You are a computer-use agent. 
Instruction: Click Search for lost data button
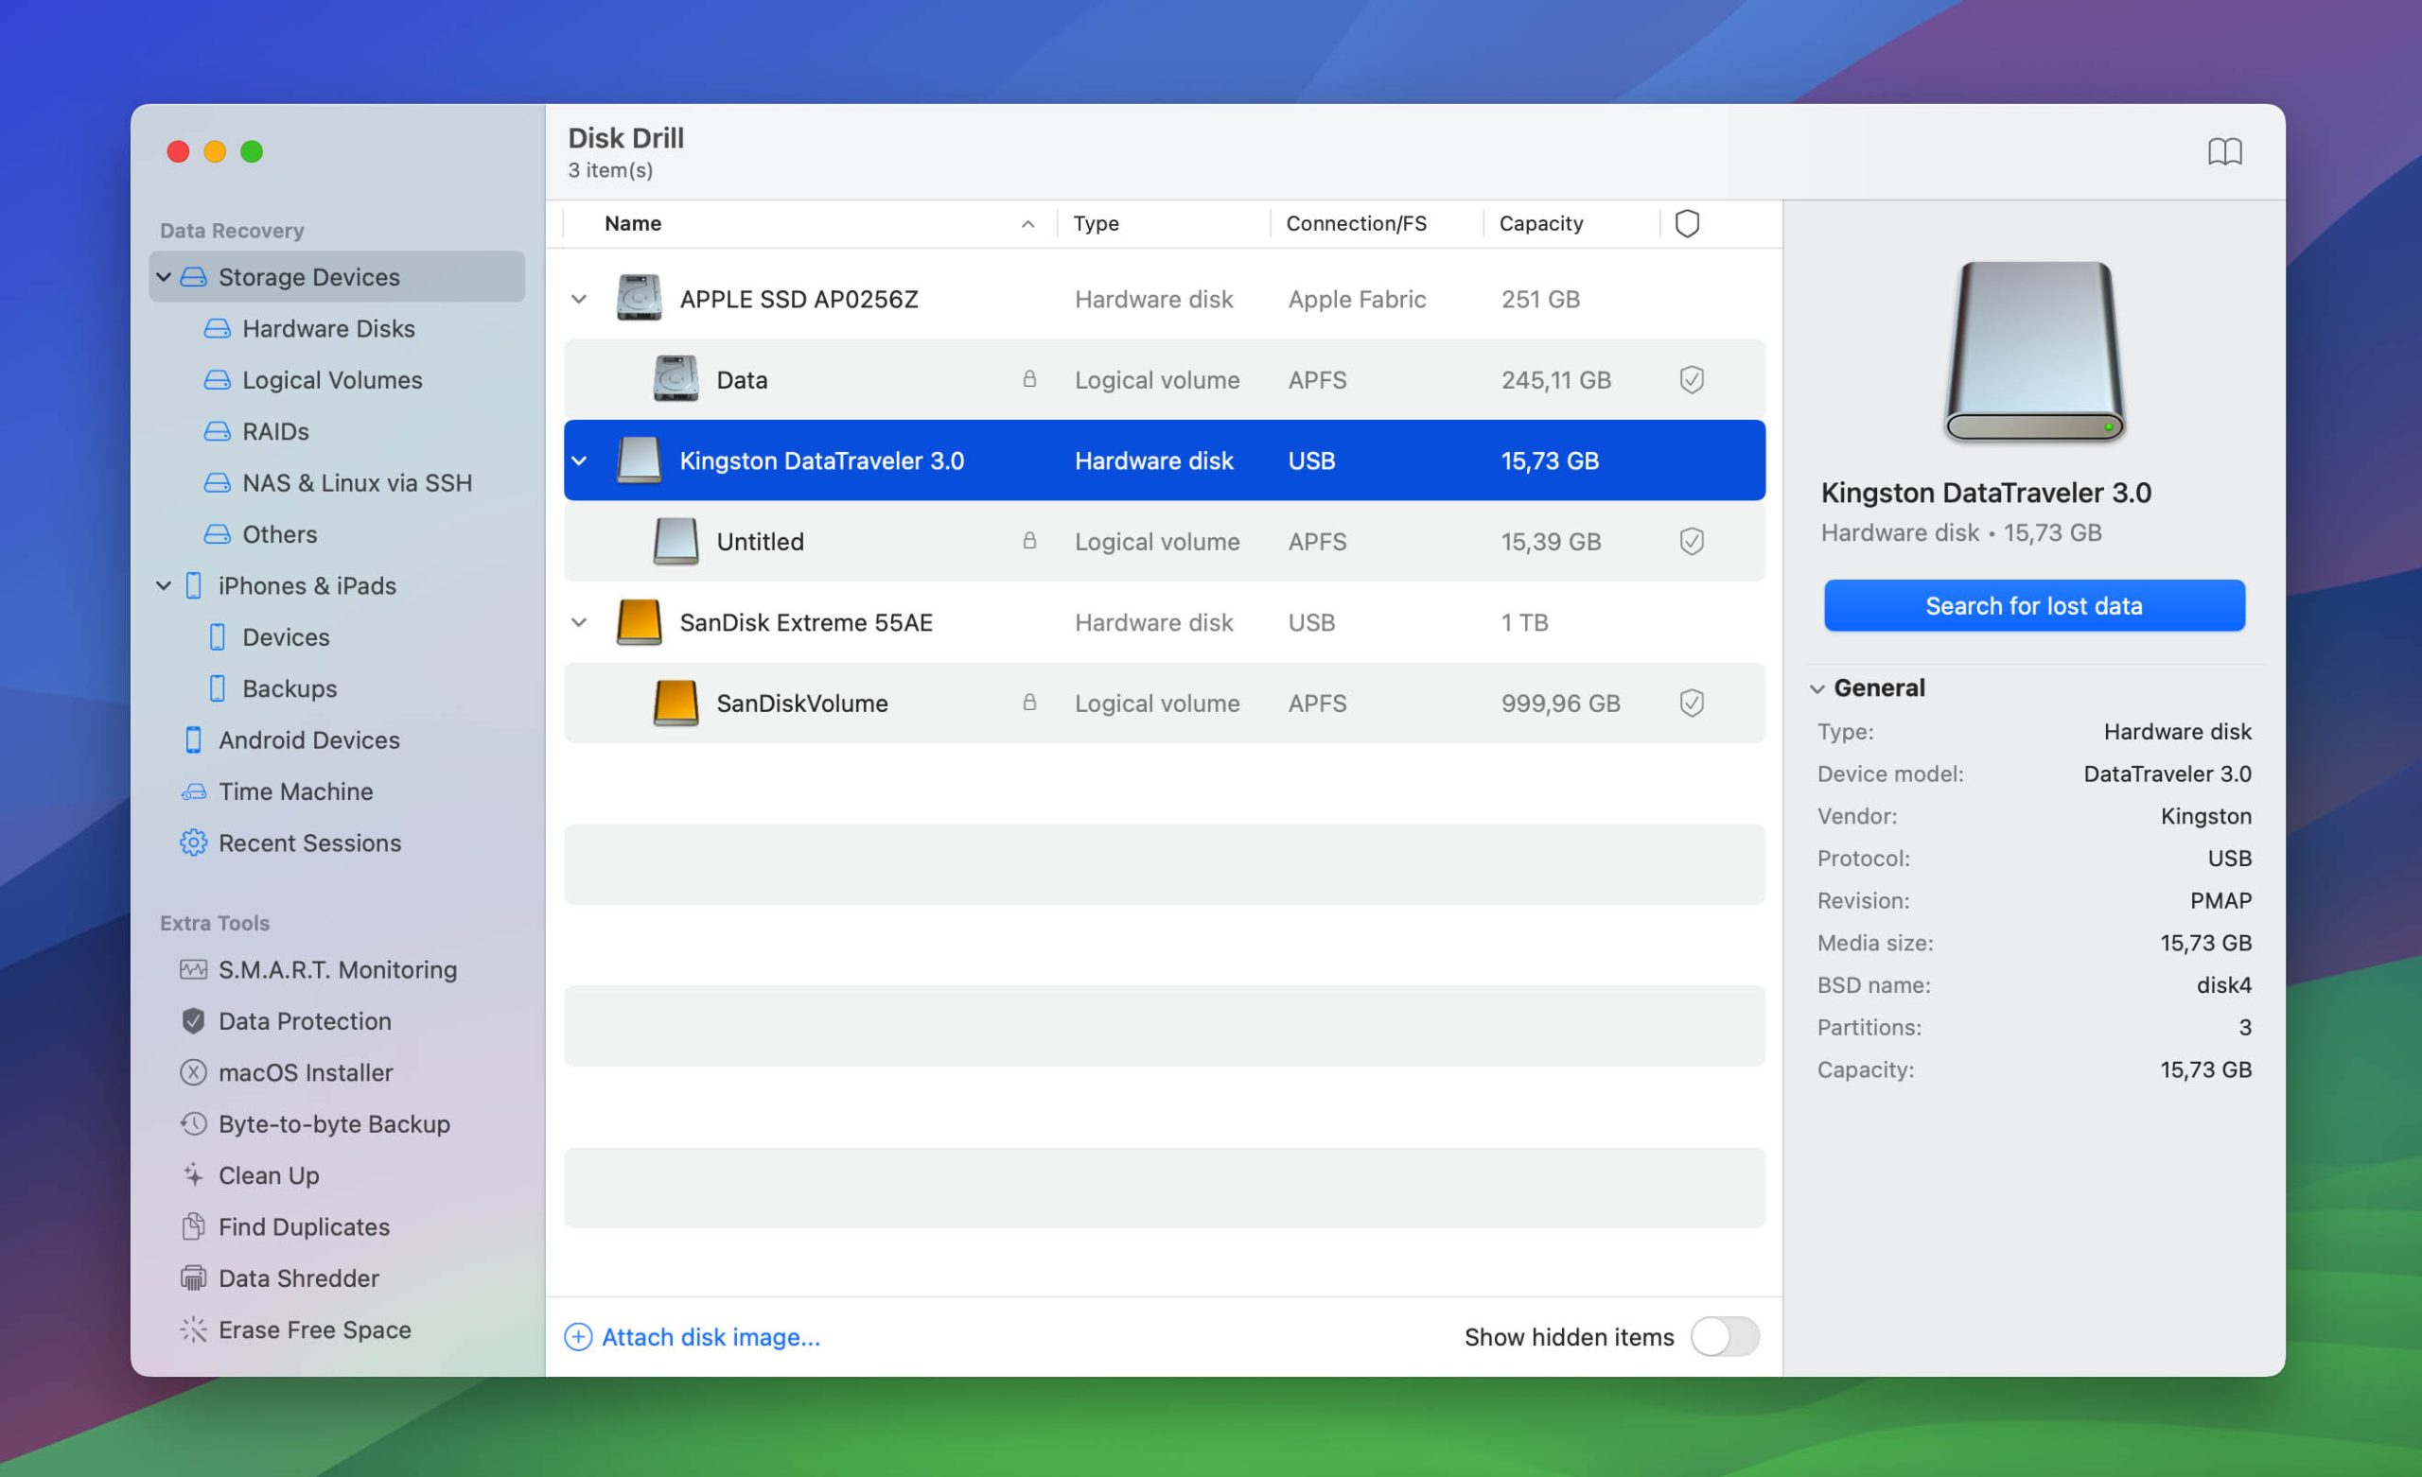[2034, 605]
